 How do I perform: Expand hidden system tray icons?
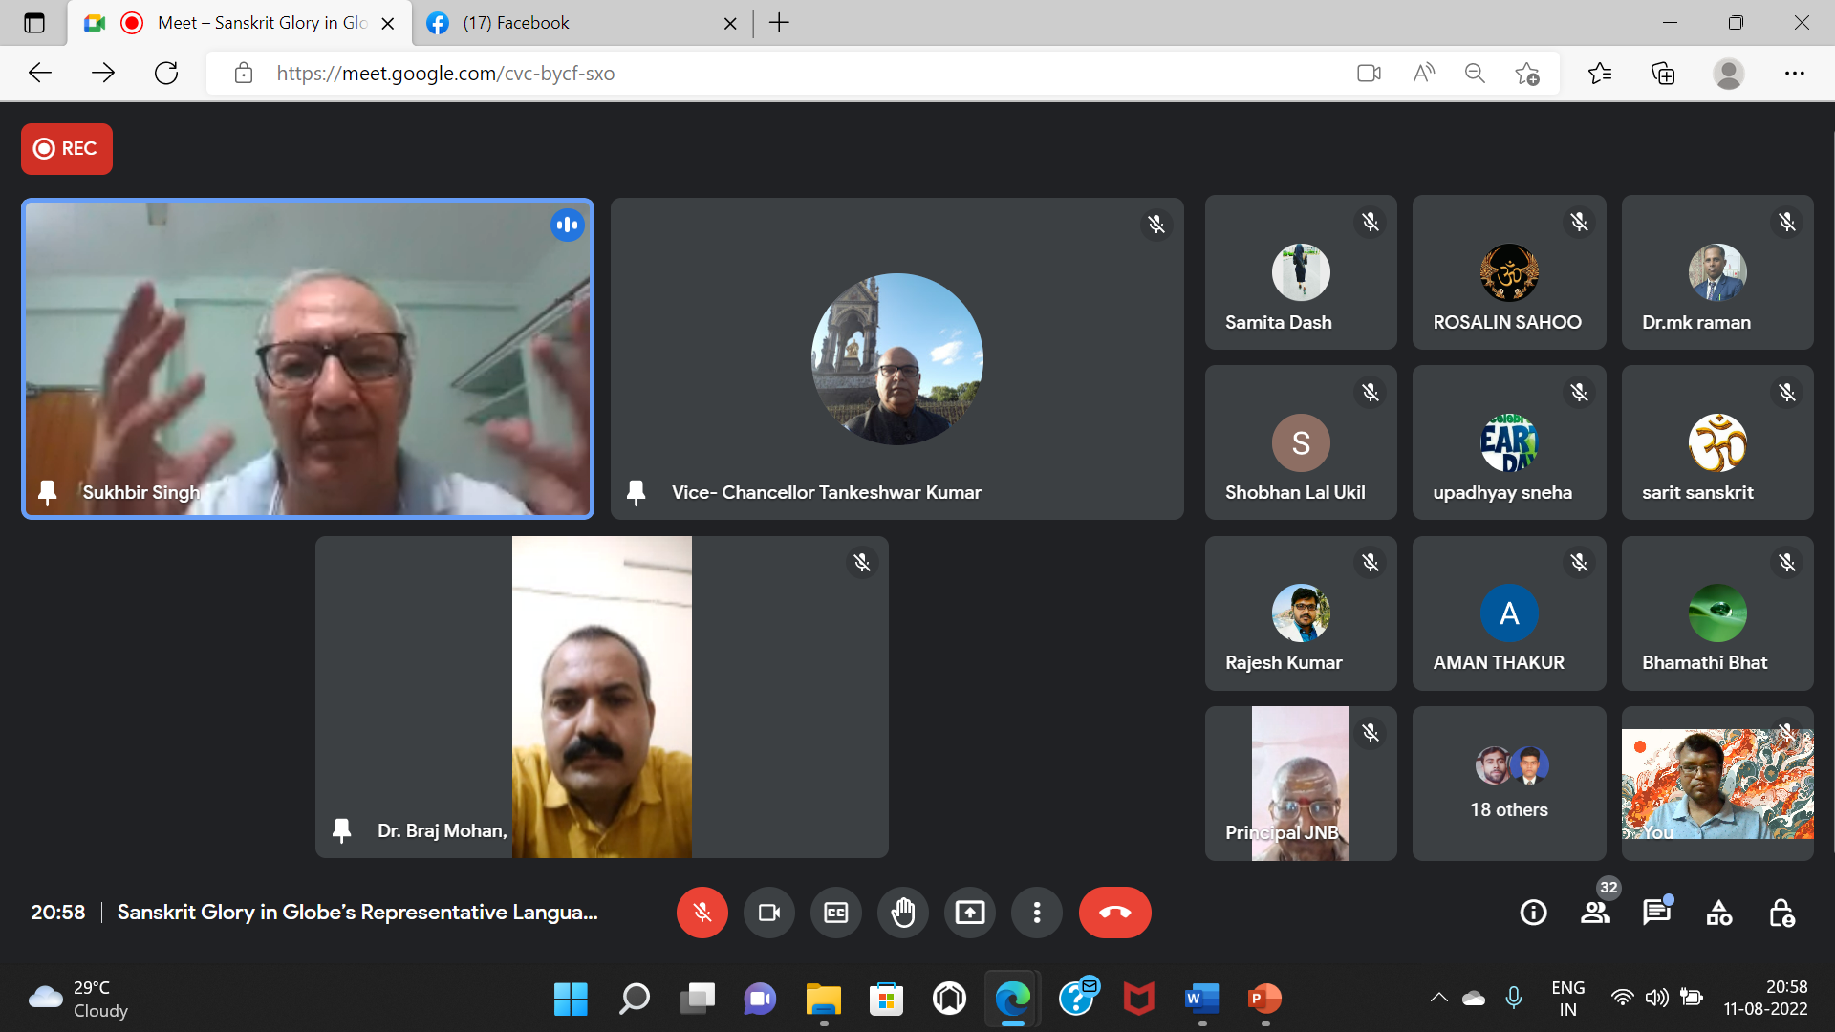[x=1438, y=999]
